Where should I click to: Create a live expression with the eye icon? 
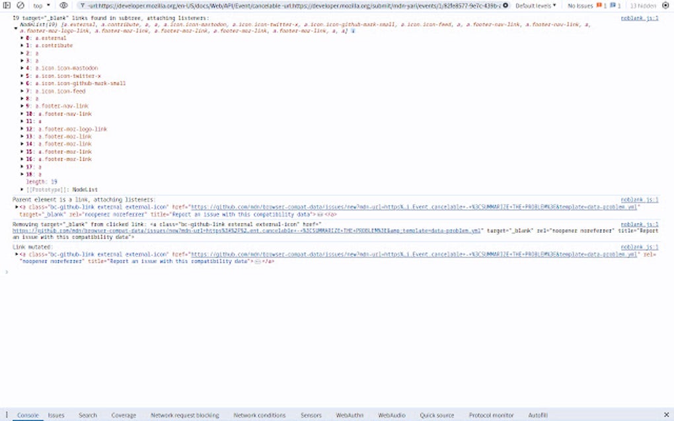[x=63, y=5]
